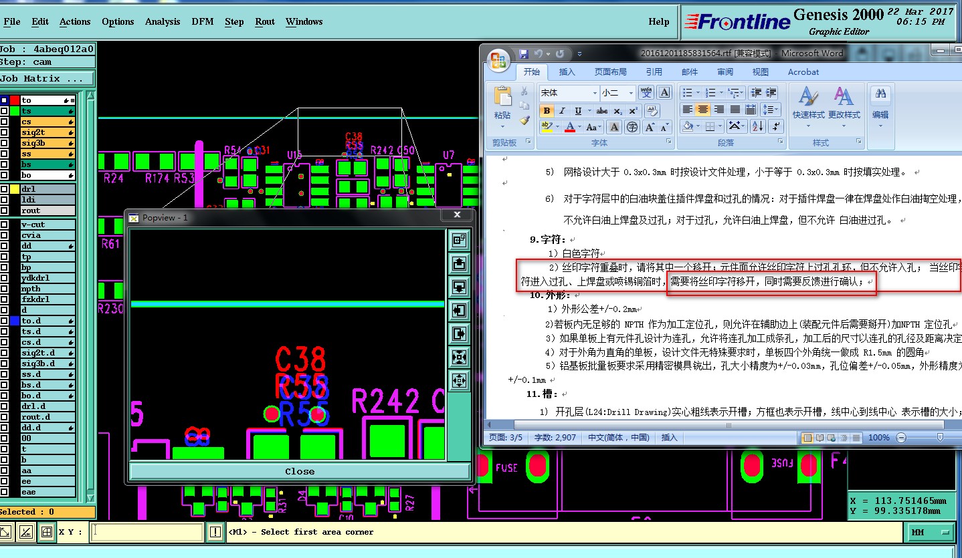Image resolution: width=962 pixels, height=558 pixels.
Task: Align text left in Word paragraph group
Action: click(687, 110)
